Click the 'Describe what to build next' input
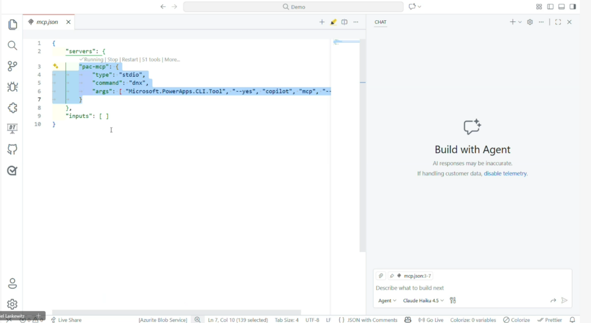The image size is (591, 323). coord(462,288)
